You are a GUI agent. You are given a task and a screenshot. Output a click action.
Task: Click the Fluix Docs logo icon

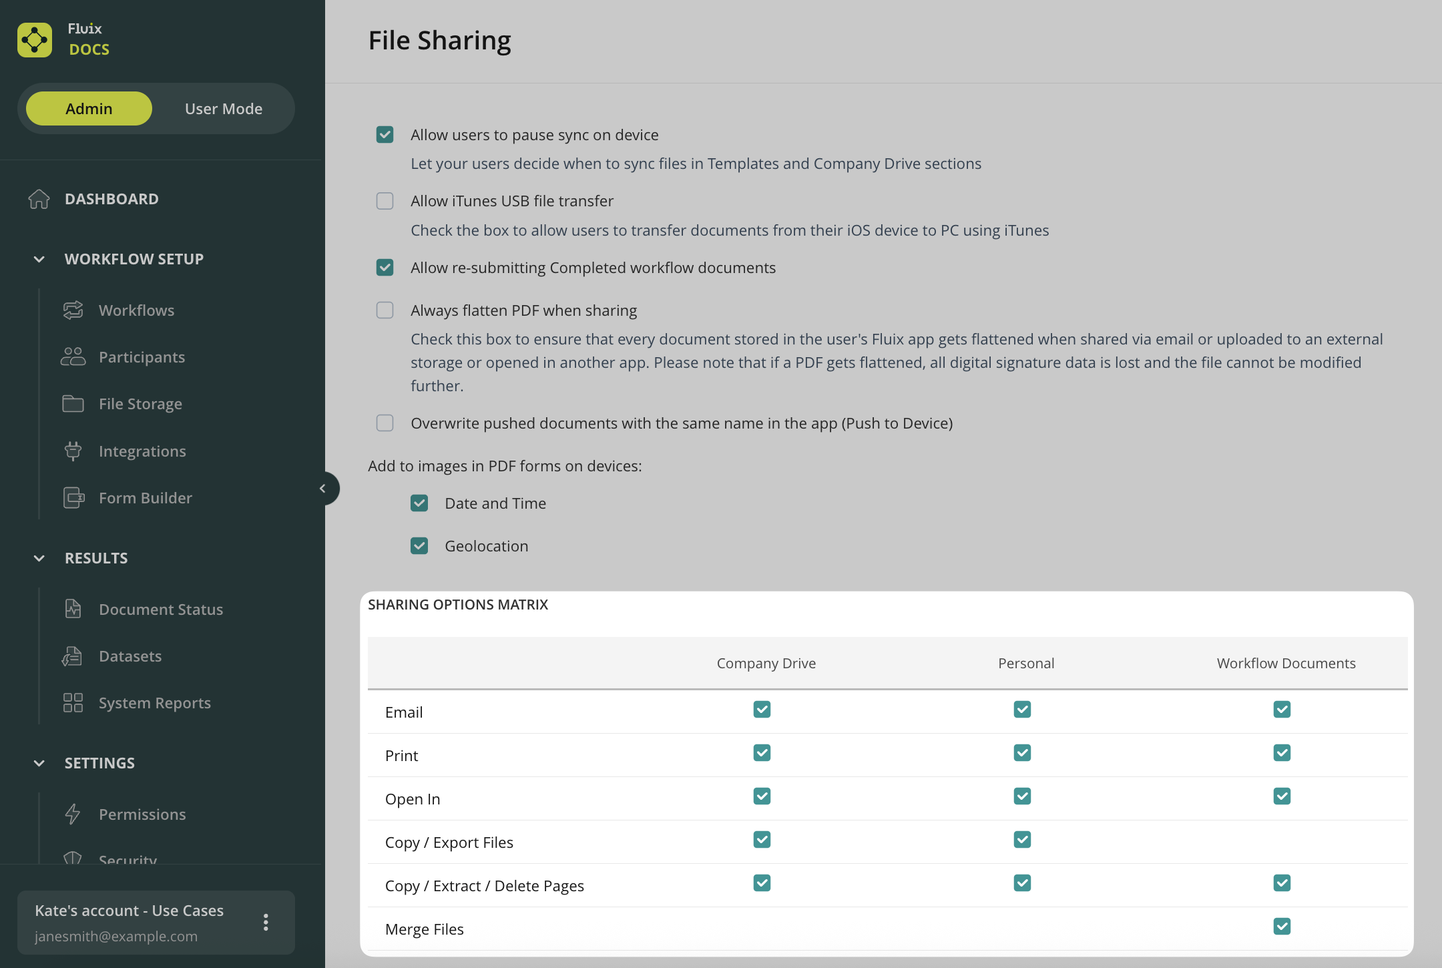coord(35,40)
